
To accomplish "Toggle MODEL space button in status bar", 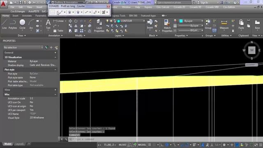I will [142, 145].
